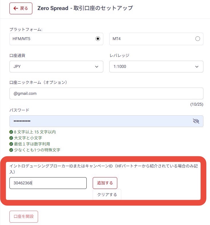Click the check icon beside 大文字と小文字

point(11,138)
